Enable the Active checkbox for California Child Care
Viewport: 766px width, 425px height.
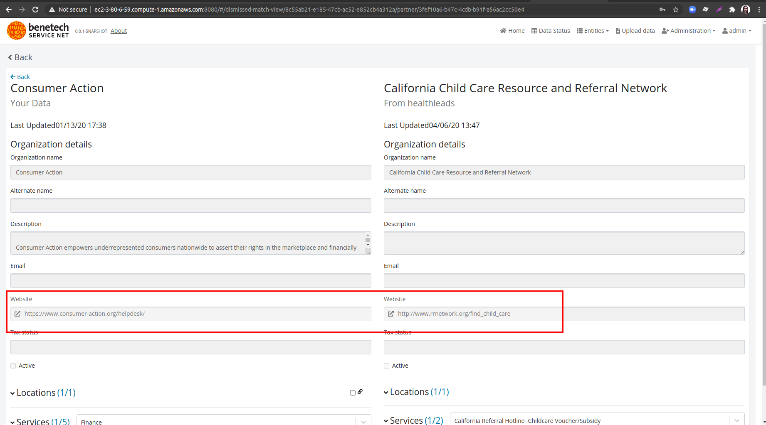(x=386, y=365)
